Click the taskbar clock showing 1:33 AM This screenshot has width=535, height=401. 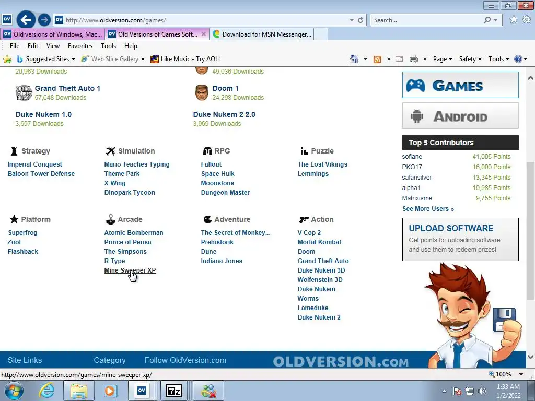[x=508, y=391]
